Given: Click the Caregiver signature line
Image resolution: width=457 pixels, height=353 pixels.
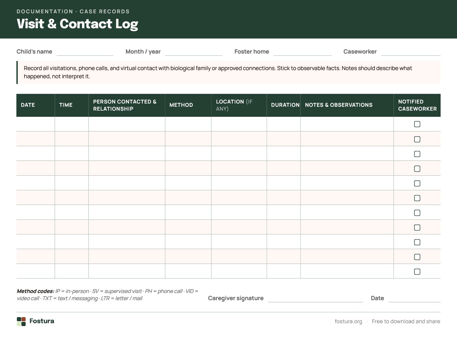Looking at the screenshot, I should pos(315,298).
